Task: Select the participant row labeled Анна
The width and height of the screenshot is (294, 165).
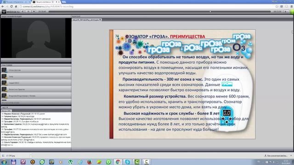Action: coord(36,77)
